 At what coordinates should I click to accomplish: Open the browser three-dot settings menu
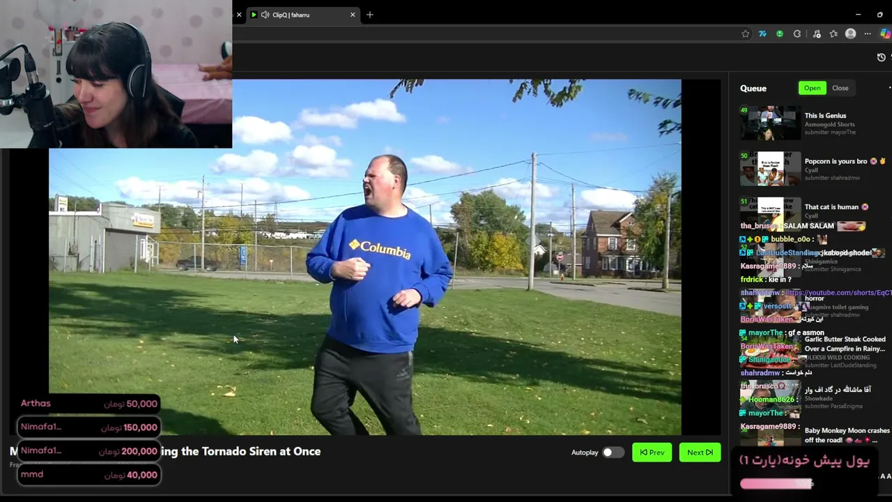(x=868, y=33)
